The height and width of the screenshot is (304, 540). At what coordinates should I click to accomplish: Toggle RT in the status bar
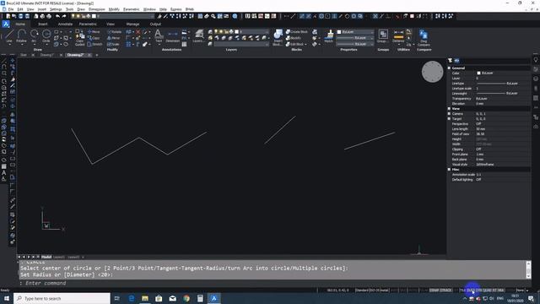click(495, 290)
